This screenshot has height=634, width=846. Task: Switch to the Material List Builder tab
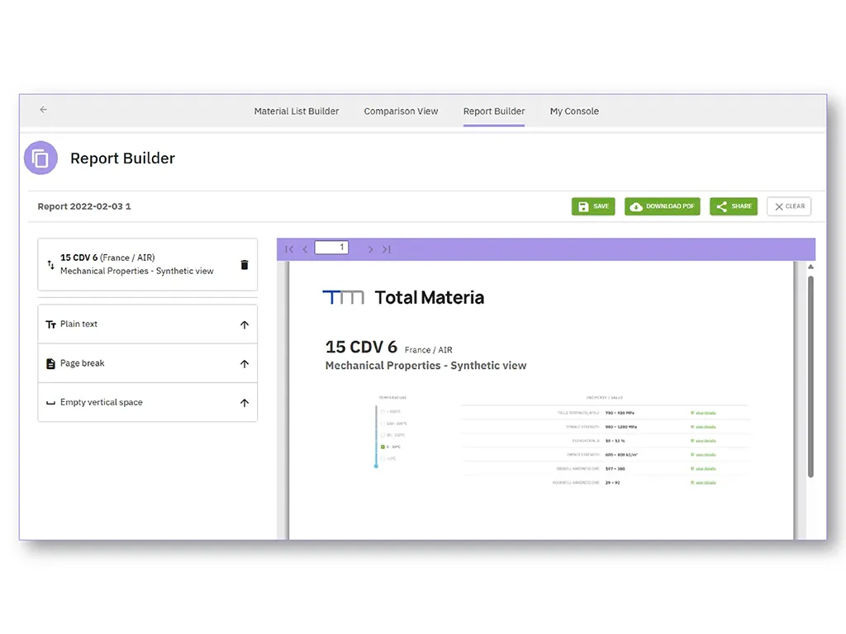[296, 111]
